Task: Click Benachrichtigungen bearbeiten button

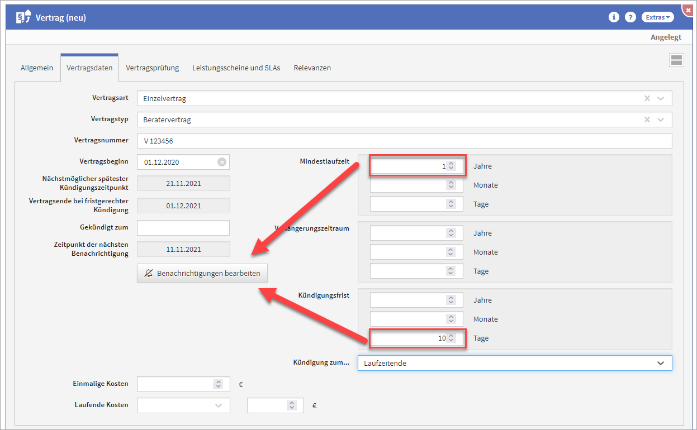Action: tap(202, 274)
